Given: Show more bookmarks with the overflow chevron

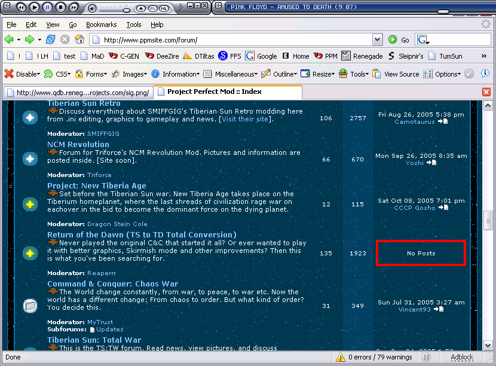Looking at the screenshot, I should coord(484,56).
